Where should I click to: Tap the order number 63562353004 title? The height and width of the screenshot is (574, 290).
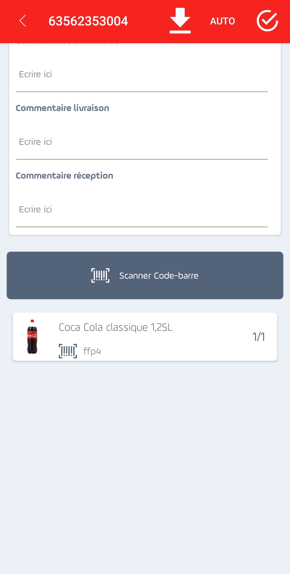tap(88, 21)
